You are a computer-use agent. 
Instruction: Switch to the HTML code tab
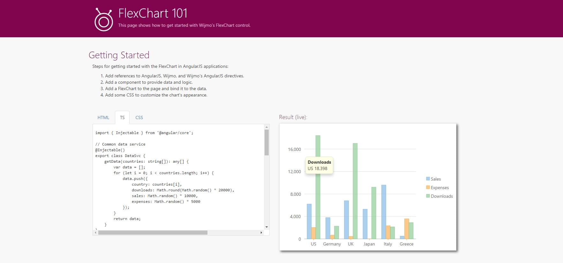103,117
